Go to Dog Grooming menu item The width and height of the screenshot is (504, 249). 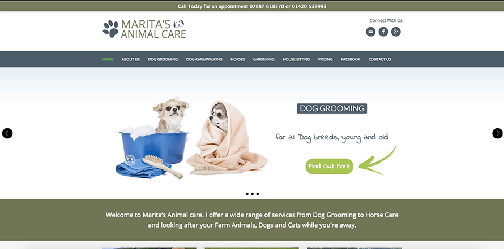163,59
